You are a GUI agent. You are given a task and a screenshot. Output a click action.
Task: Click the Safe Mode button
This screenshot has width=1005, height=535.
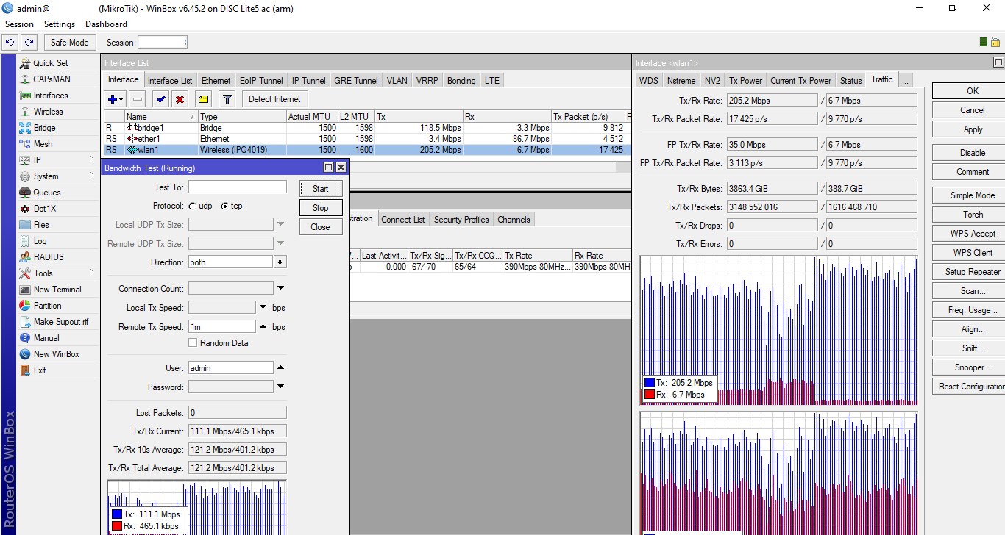pos(69,43)
